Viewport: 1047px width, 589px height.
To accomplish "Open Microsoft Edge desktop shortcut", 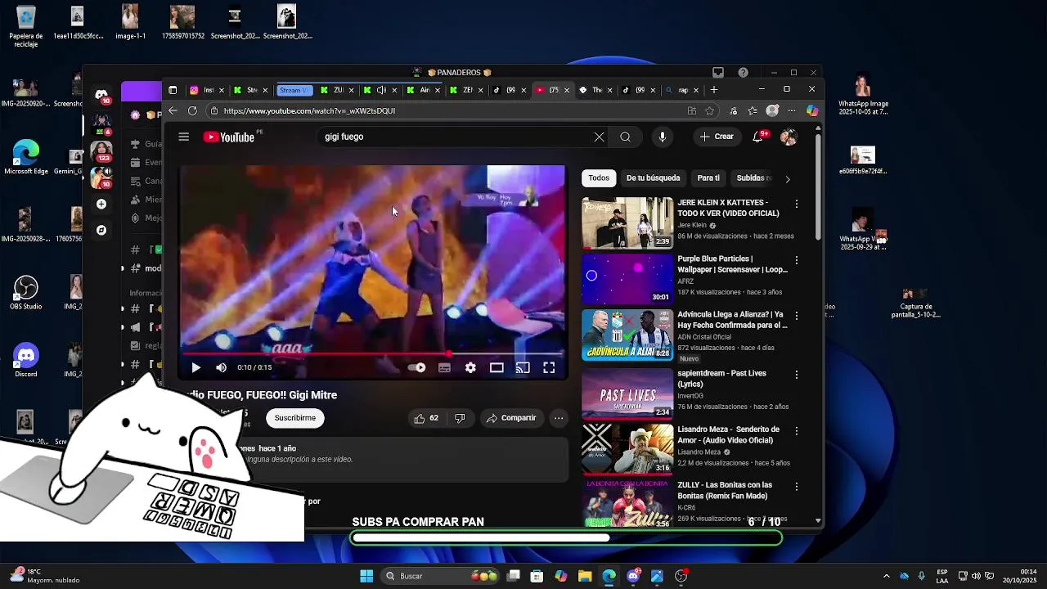I will click(26, 158).
